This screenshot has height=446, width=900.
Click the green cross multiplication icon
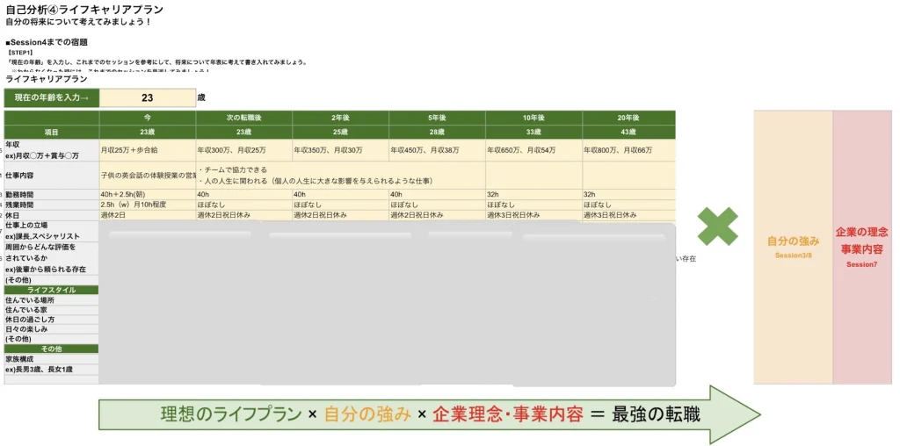click(x=718, y=227)
